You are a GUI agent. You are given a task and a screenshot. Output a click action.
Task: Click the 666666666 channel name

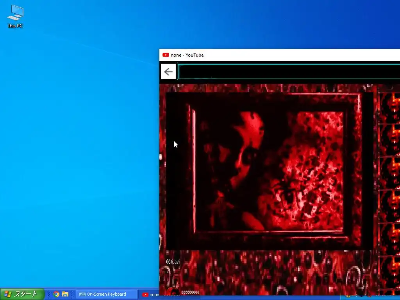tap(190, 292)
